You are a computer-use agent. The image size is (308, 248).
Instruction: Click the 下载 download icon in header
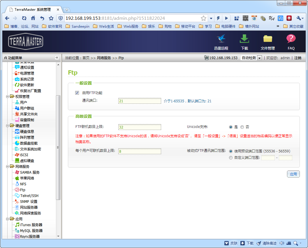(x=244, y=42)
